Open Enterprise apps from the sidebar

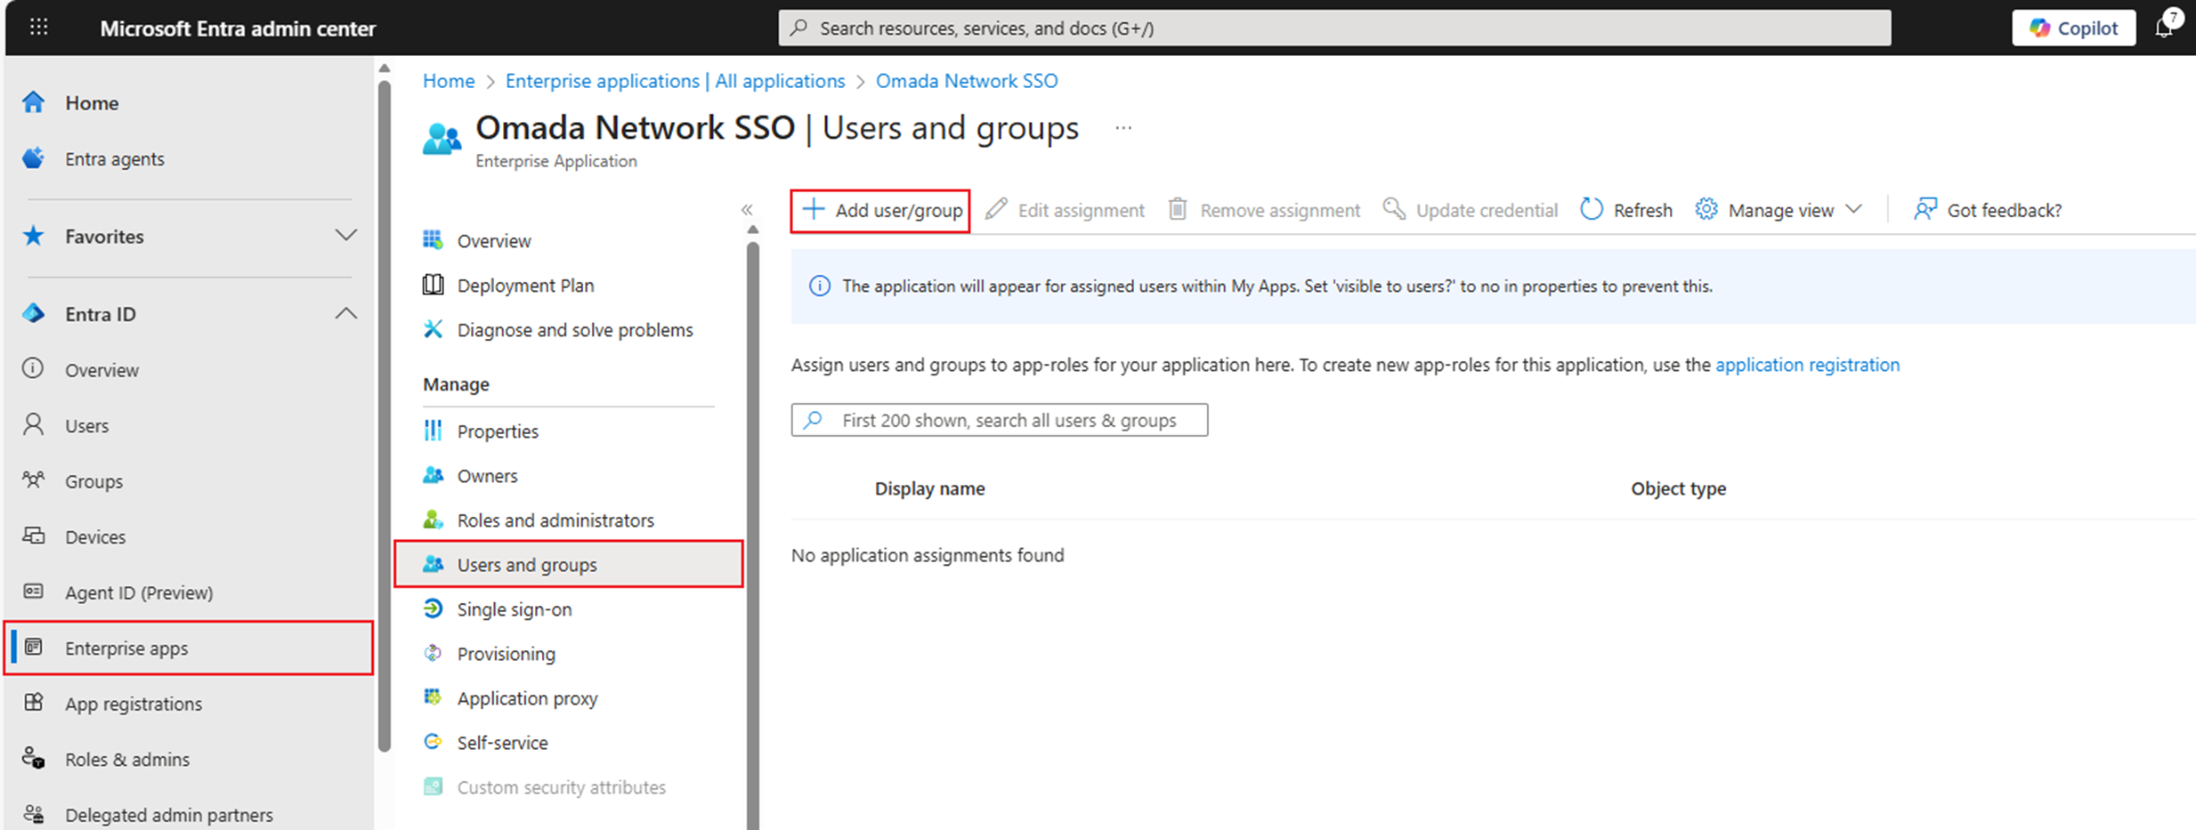coord(126,648)
